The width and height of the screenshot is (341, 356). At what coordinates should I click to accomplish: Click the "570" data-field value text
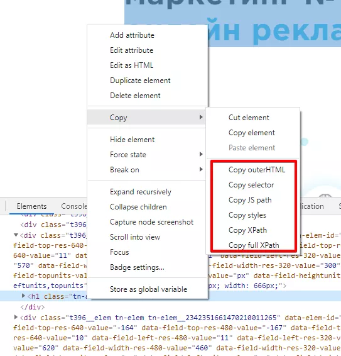tap(23, 265)
